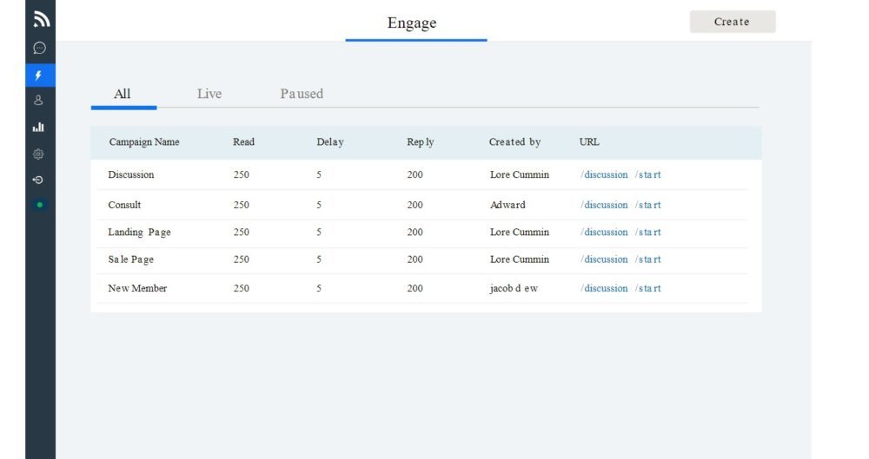Select the All tab

123,94
